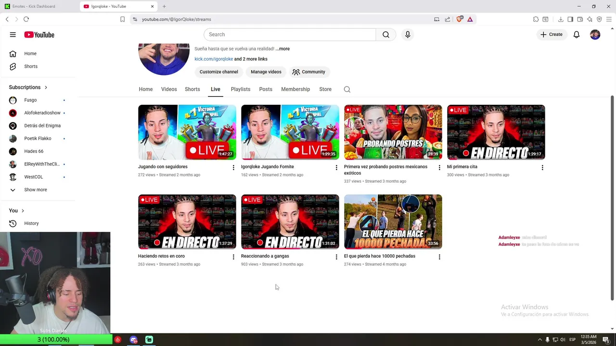Reload the page

click(26, 19)
